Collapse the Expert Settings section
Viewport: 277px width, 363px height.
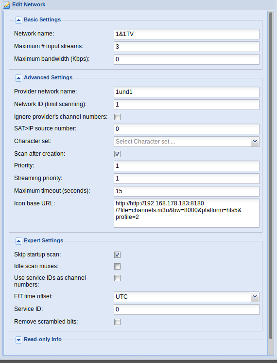19,241
